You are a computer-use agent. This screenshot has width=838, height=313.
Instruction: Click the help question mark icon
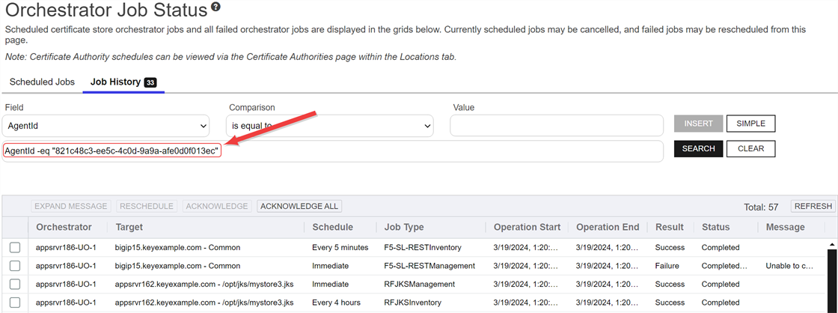(216, 7)
